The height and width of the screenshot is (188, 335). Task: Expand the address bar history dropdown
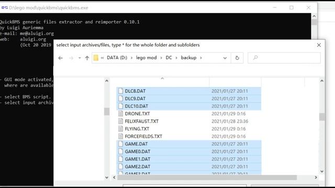pos(225,58)
